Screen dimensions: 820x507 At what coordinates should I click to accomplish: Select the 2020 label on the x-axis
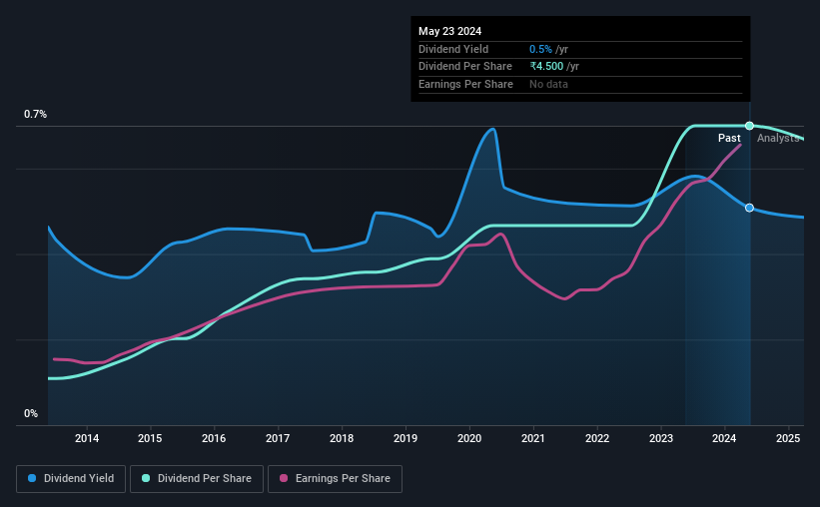[x=469, y=438]
